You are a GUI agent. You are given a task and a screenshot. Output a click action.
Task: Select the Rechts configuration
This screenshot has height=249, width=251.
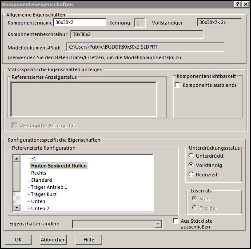click(39, 173)
